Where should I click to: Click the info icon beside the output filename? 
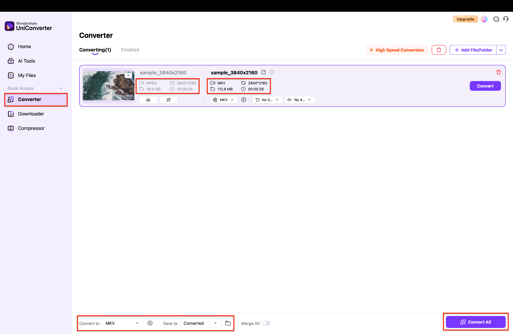[272, 72]
